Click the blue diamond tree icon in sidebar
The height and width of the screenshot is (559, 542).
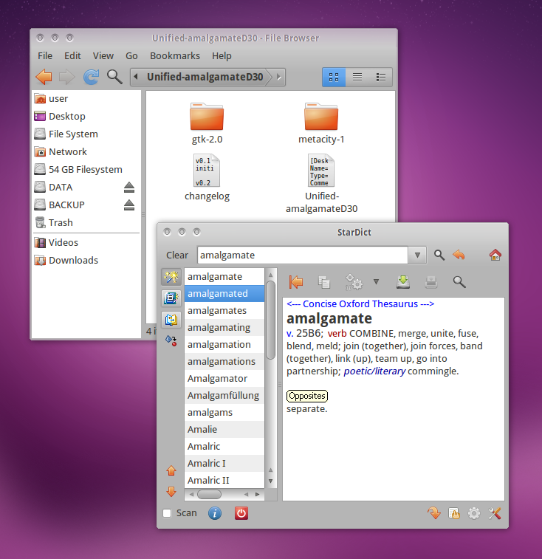click(171, 341)
